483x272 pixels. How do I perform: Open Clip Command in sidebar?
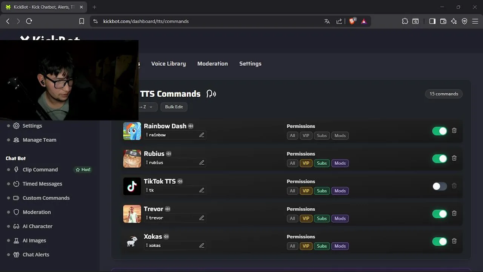coord(40,170)
